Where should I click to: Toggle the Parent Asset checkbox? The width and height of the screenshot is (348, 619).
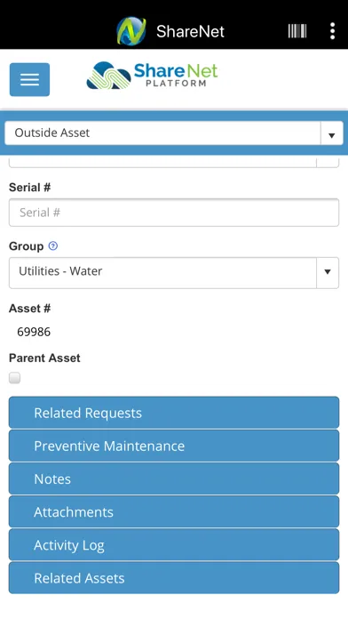(14, 378)
